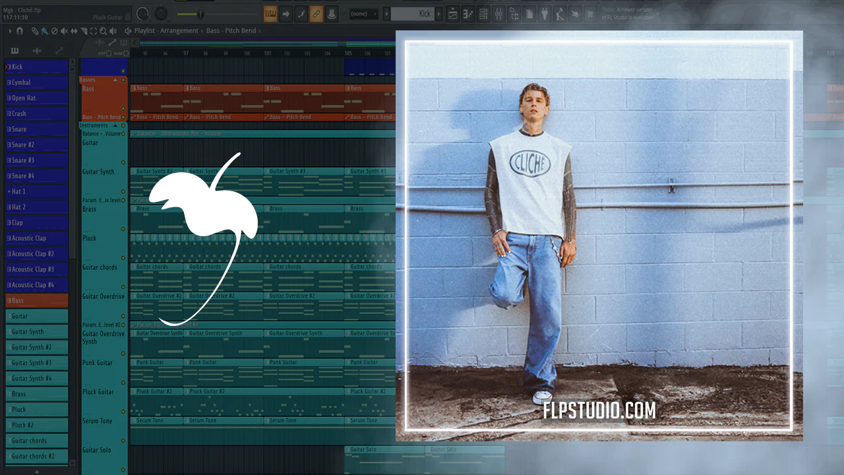844x475 pixels.
Task: Show piano-roll patterns in the picker panel
Action: pyautogui.click(x=15, y=51)
